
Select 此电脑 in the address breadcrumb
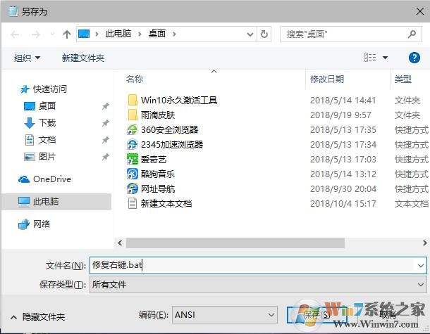(x=118, y=34)
